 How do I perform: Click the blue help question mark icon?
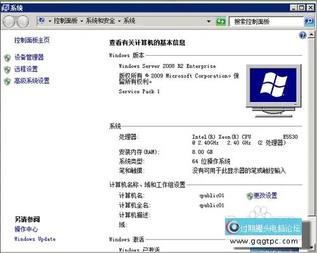tap(302, 35)
